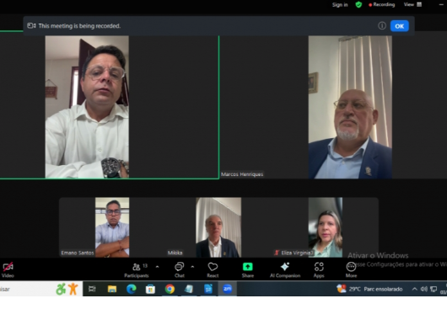
Task: Expand the Participants options caret
Action: pos(157,267)
